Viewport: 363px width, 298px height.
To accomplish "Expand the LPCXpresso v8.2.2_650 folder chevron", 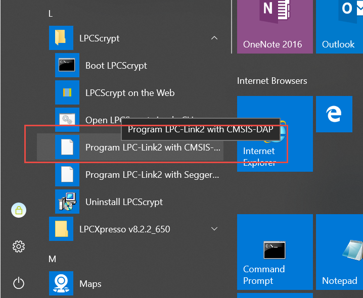I will tap(214, 229).
